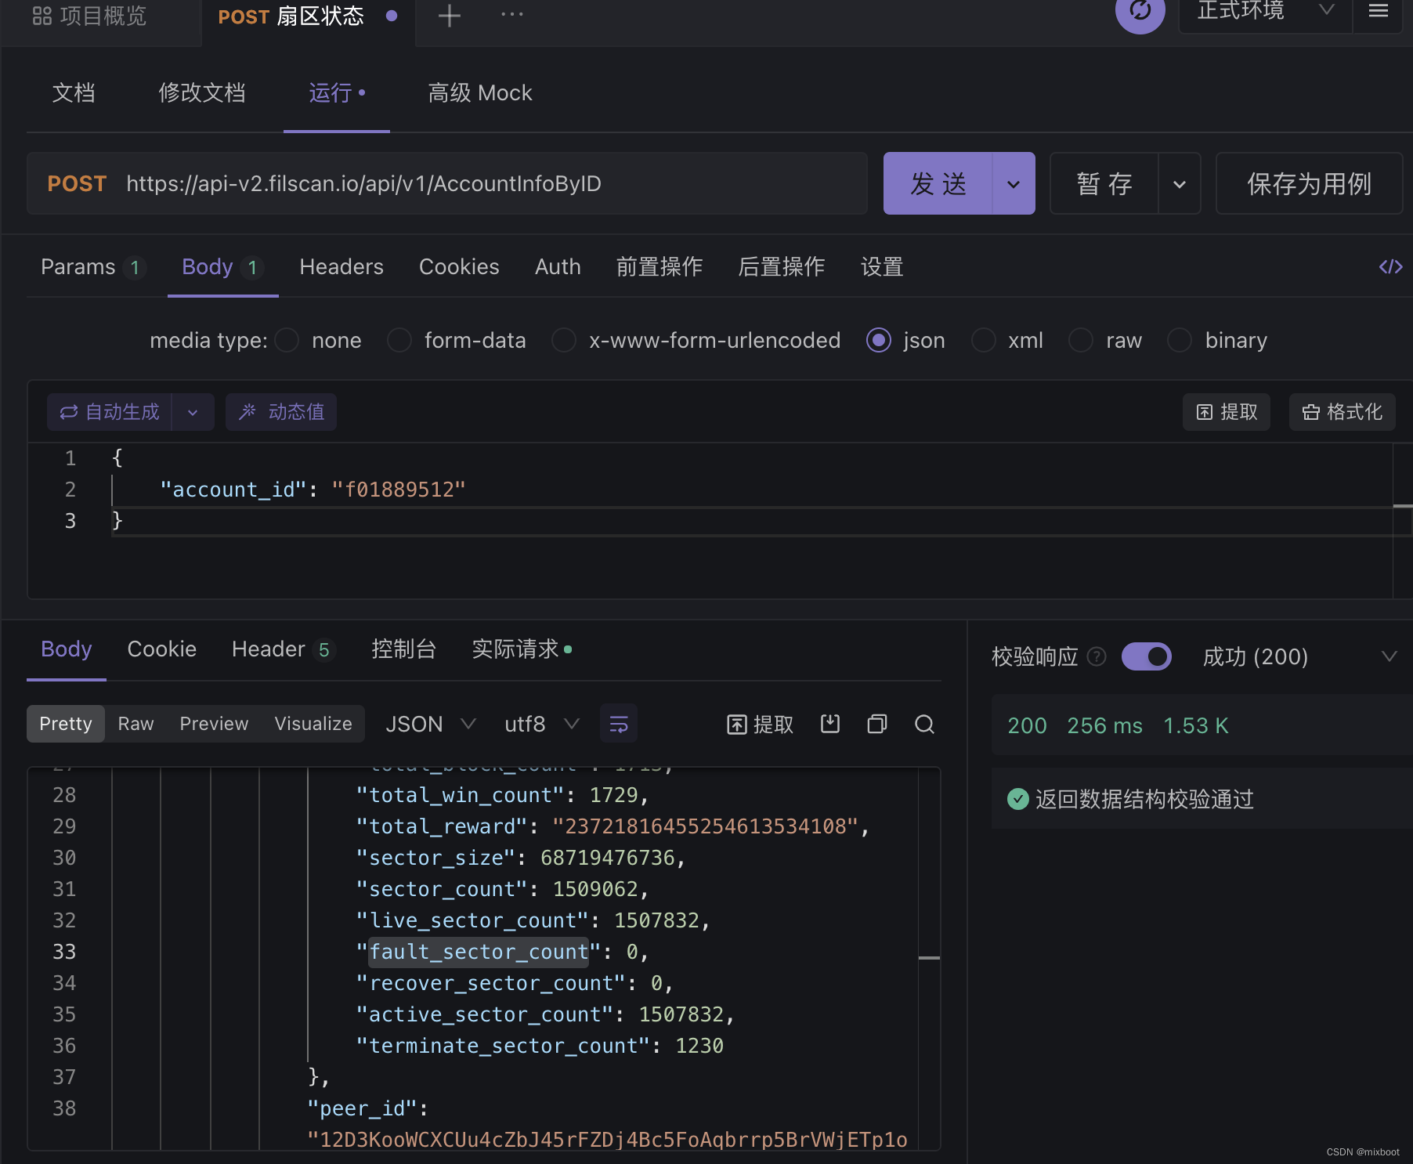This screenshot has height=1164, width=1413.
Task: Switch to response Cookie tab
Action: click(x=161, y=649)
